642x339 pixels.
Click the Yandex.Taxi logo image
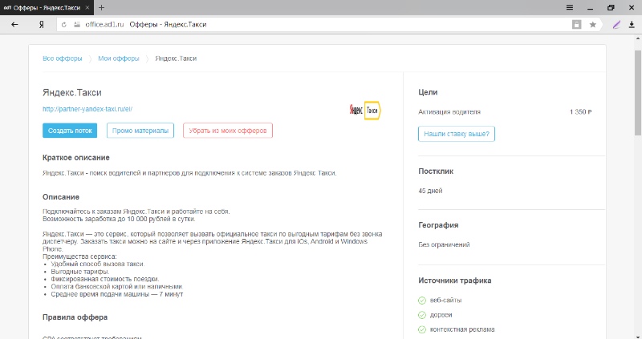click(x=364, y=110)
